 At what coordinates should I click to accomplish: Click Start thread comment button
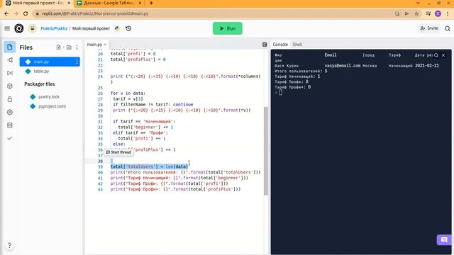118,152
